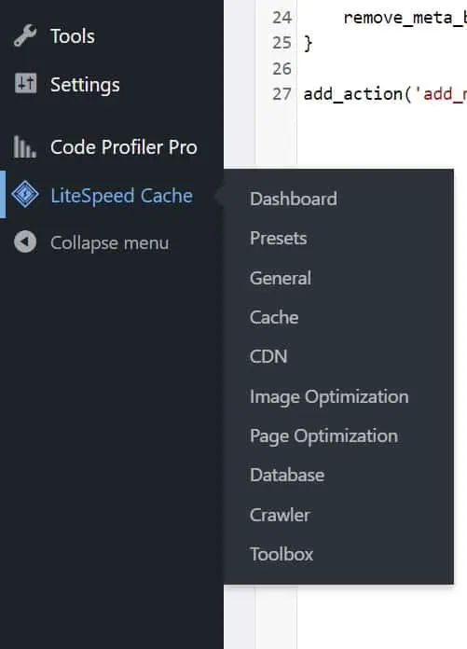
Task: Collapse the admin sidebar menu
Action: 110,243
